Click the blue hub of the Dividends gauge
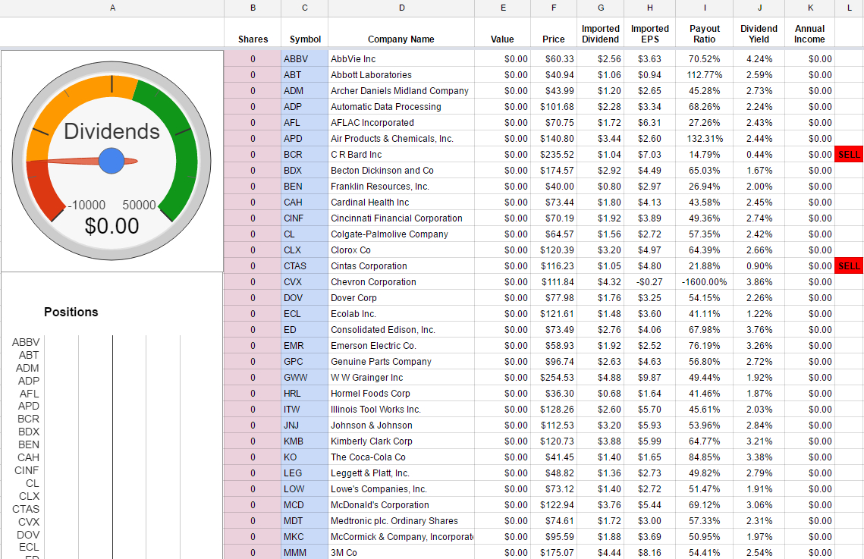The image size is (864, 559). click(x=112, y=160)
